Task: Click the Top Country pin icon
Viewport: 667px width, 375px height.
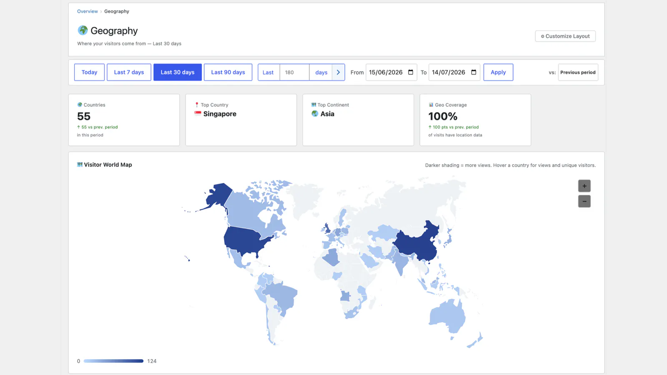Action: (197, 105)
